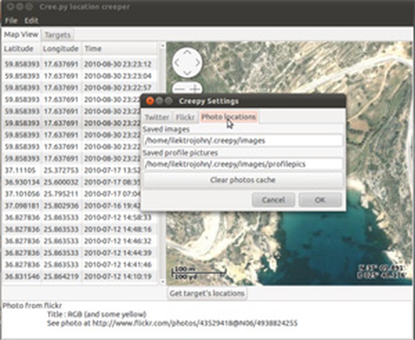
Task: Sort the table by Latitude column header
Action: (x=19, y=49)
